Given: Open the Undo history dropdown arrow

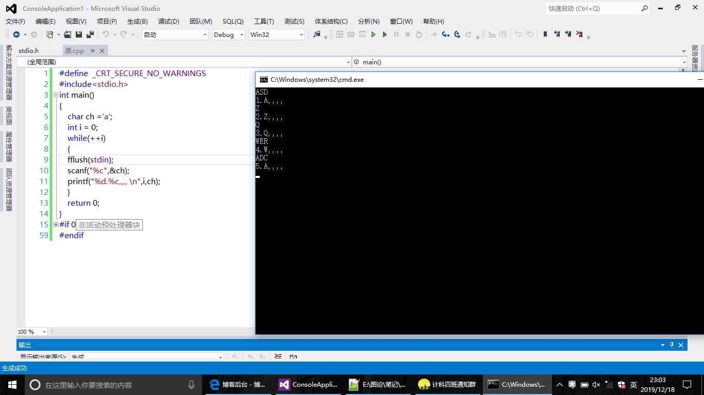Looking at the screenshot, I should click(114, 34).
